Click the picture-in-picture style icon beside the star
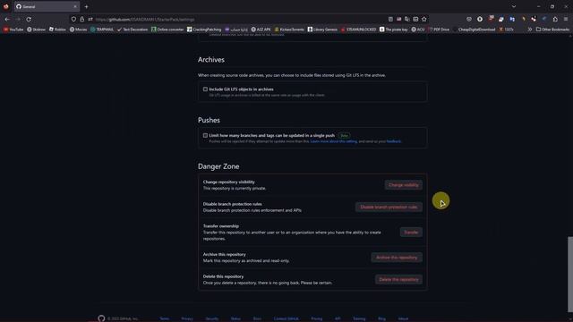Viewport: 573px width, 322px height. click(x=415, y=19)
